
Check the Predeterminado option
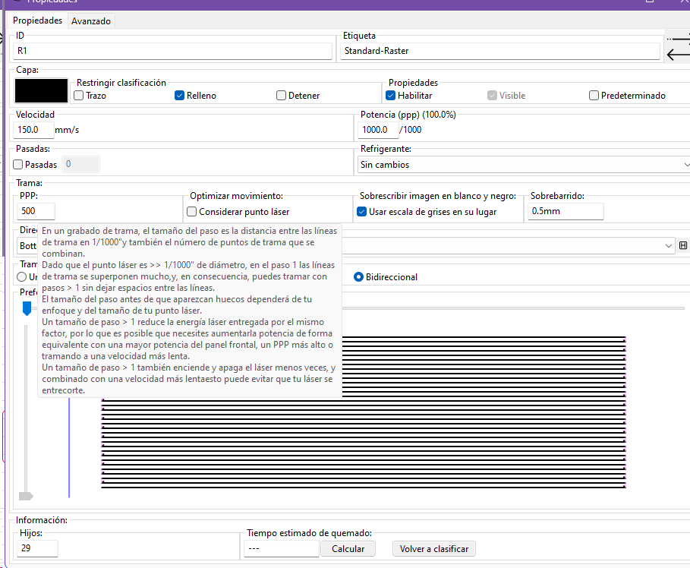click(594, 96)
